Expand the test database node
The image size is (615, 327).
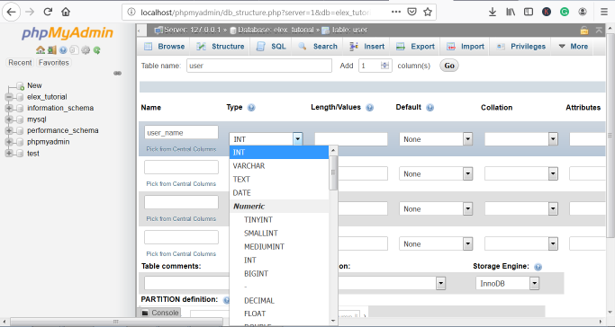(x=9, y=154)
